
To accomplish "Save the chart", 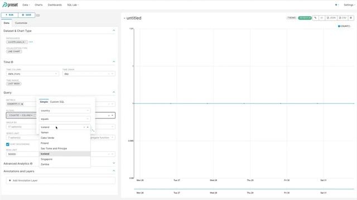I will pos(27,15).
